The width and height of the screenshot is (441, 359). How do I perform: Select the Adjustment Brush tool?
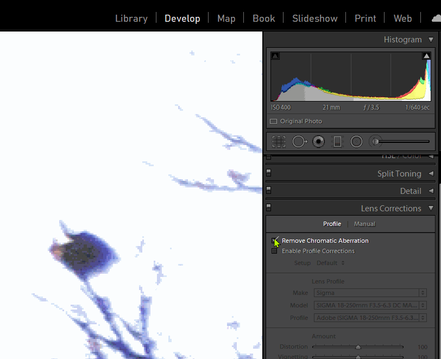point(375,141)
